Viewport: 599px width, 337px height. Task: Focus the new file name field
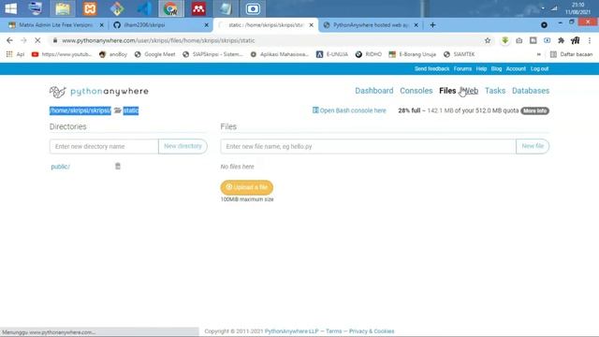click(368, 146)
